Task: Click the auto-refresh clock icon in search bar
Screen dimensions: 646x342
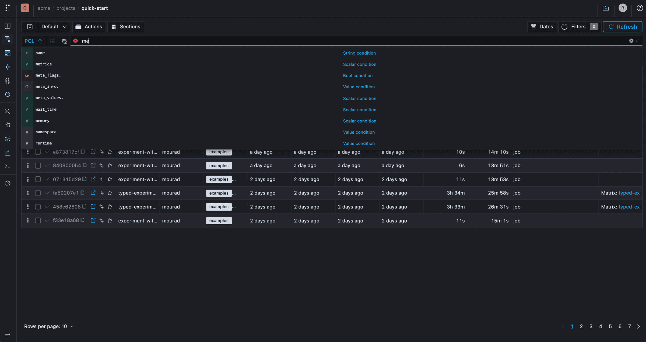Action: coord(64,41)
